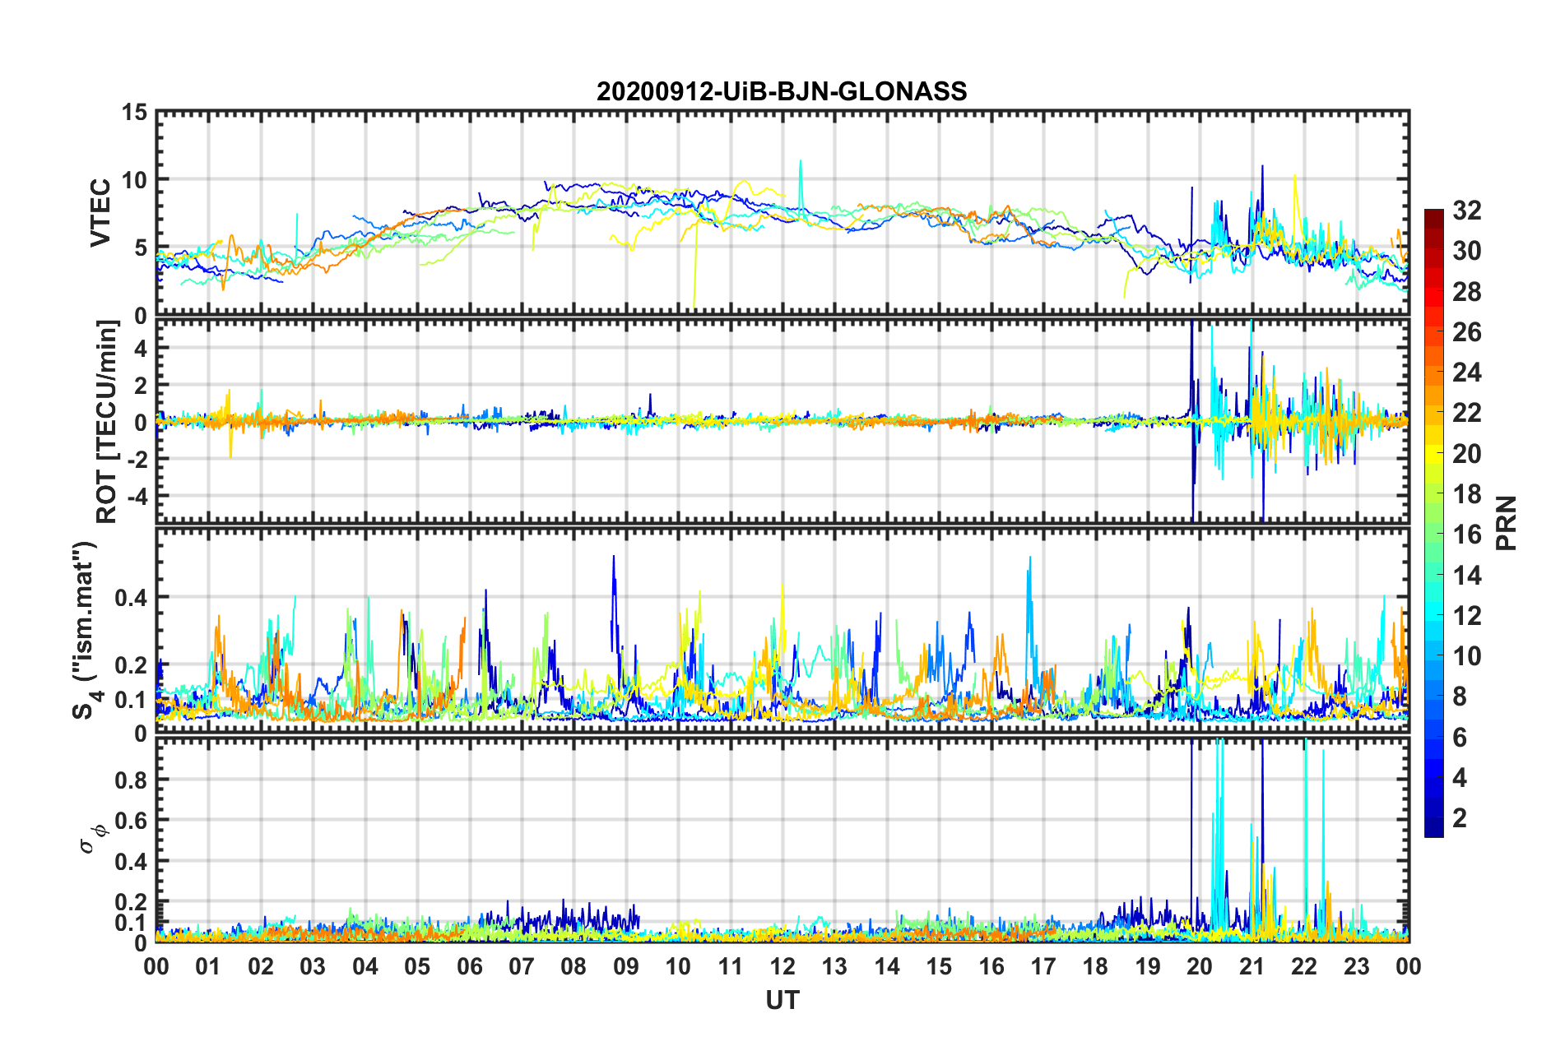This screenshot has height=1046, width=1565.
Task: Click the cyan band of colorbar near 12
Action: [1433, 615]
